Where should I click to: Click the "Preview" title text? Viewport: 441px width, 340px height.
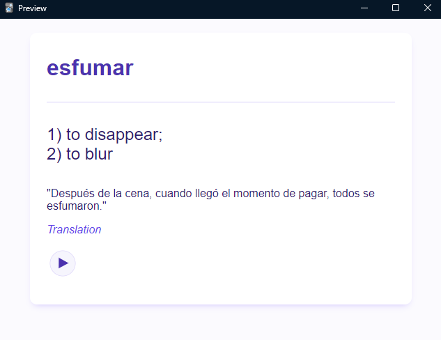tap(33, 8)
